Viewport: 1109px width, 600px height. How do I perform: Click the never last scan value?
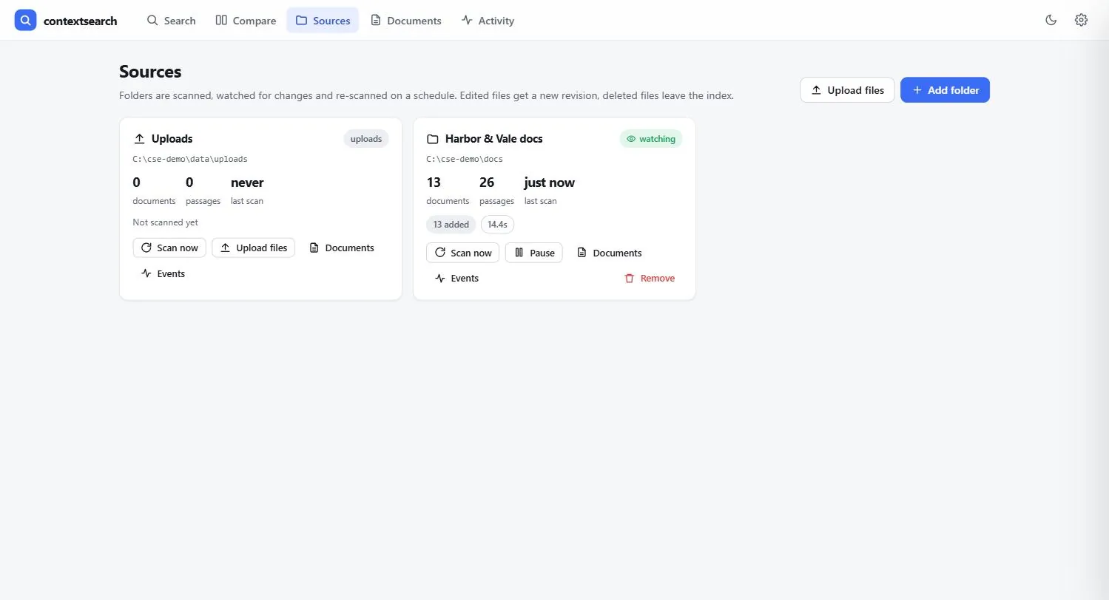point(247,183)
